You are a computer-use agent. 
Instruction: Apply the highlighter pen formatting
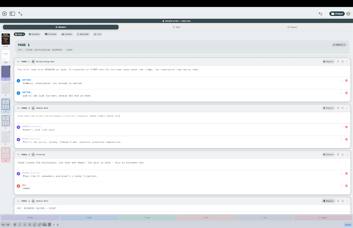[34, 225]
